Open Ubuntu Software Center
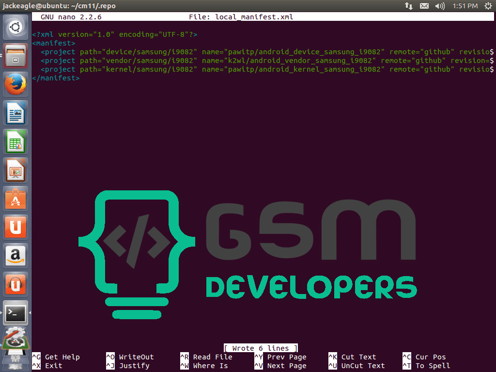The width and height of the screenshot is (496, 372). click(x=15, y=198)
